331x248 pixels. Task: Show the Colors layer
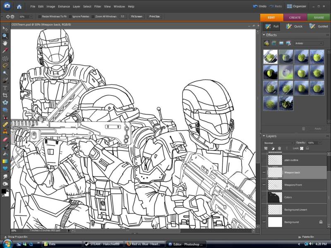(x=264, y=197)
